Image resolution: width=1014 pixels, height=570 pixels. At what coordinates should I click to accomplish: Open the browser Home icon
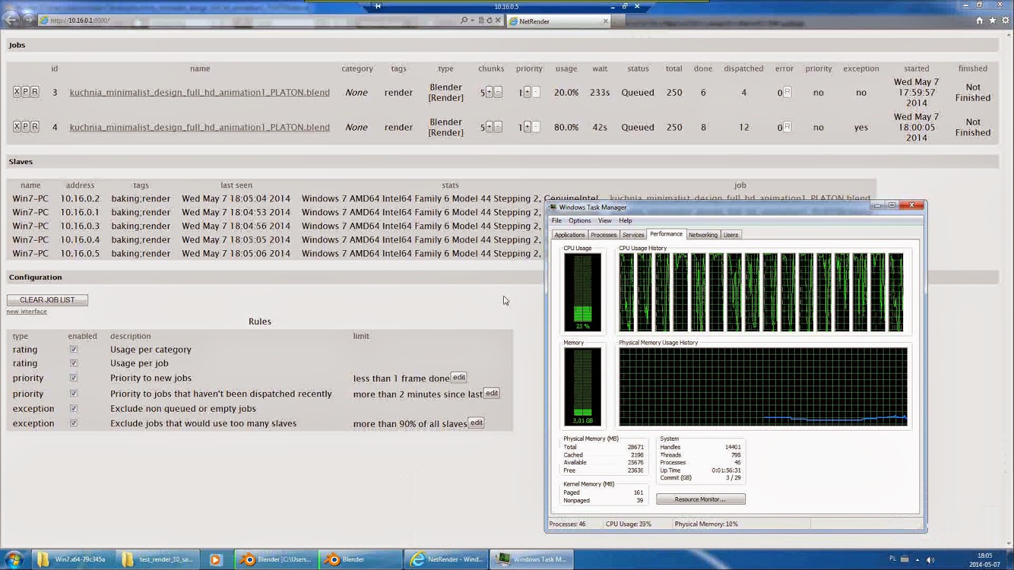(x=980, y=21)
